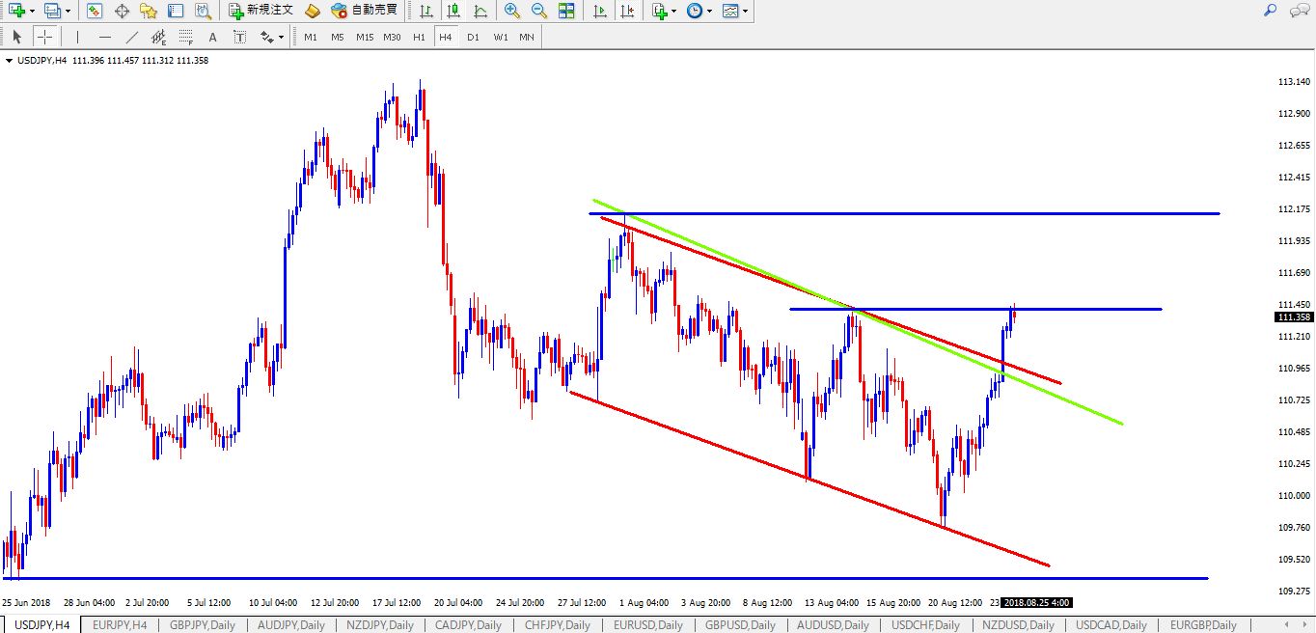Viewport: 1316px width, 633px height.
Task: Select the cursor arrow tool
Action: [x=16, y=37]
